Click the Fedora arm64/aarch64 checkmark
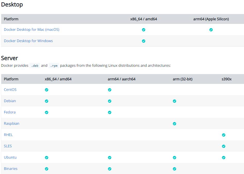244x174 pixels. tap(110, 112)
